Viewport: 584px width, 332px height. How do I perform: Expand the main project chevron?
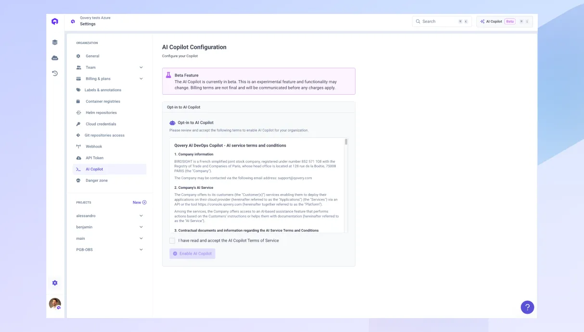click(x=141, y=238)
